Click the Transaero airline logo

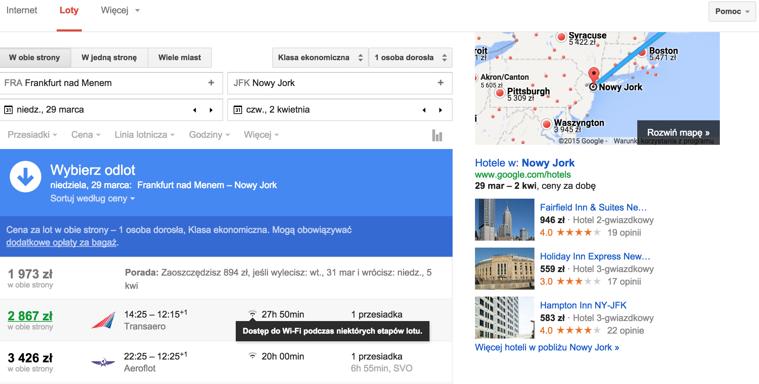coord(103,320)
